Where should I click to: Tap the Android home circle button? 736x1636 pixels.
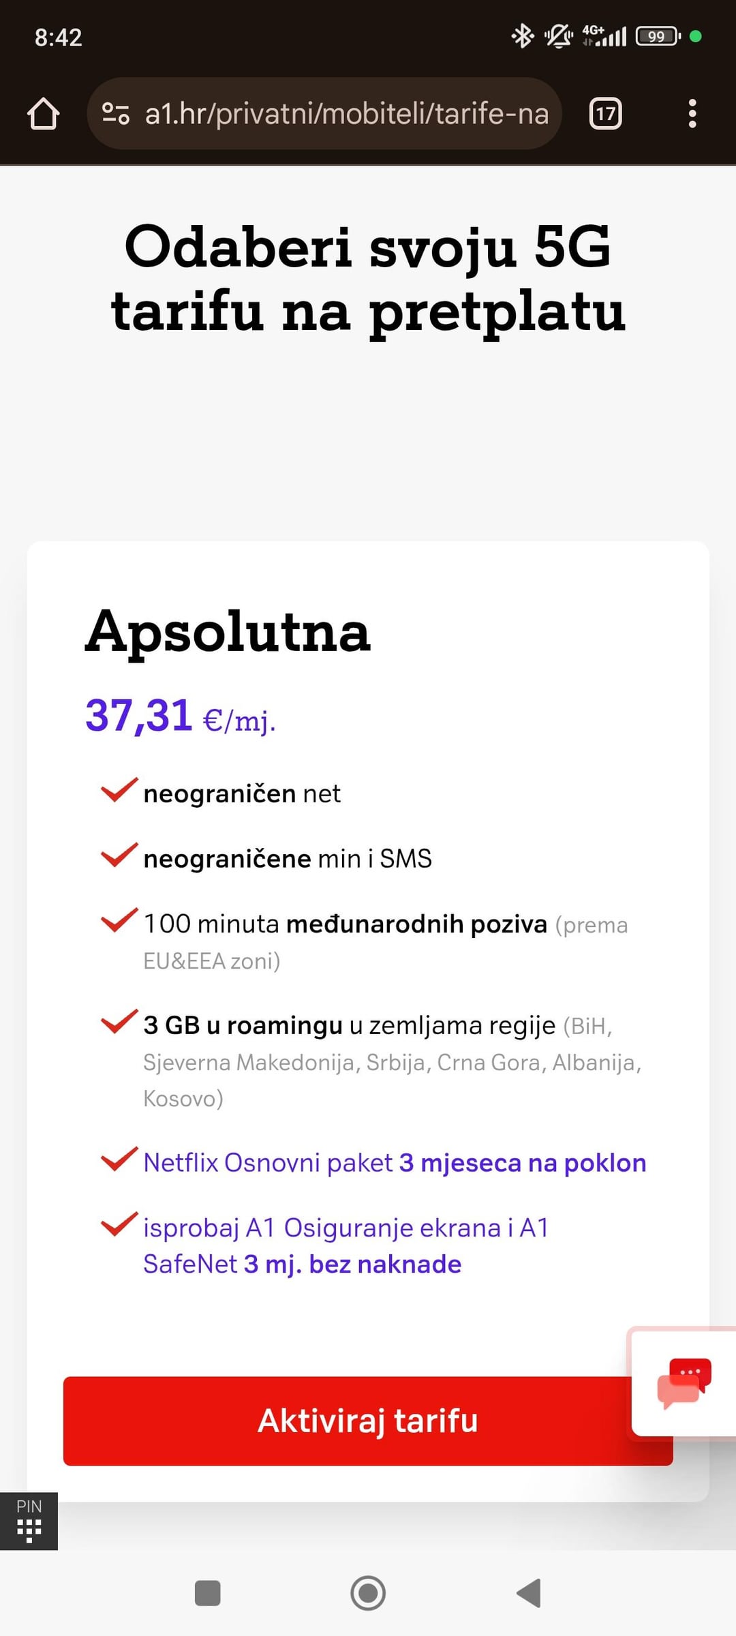tap(368, 1593)
